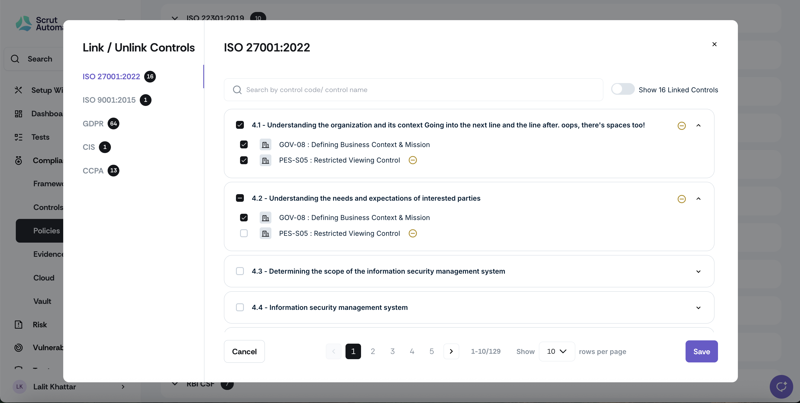Click the Cancel button
This screenshot has width=800, height=403.
(244, 352)
